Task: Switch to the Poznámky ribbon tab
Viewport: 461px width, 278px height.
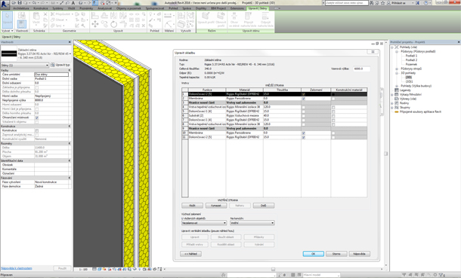Action: [x=86, y=8]
